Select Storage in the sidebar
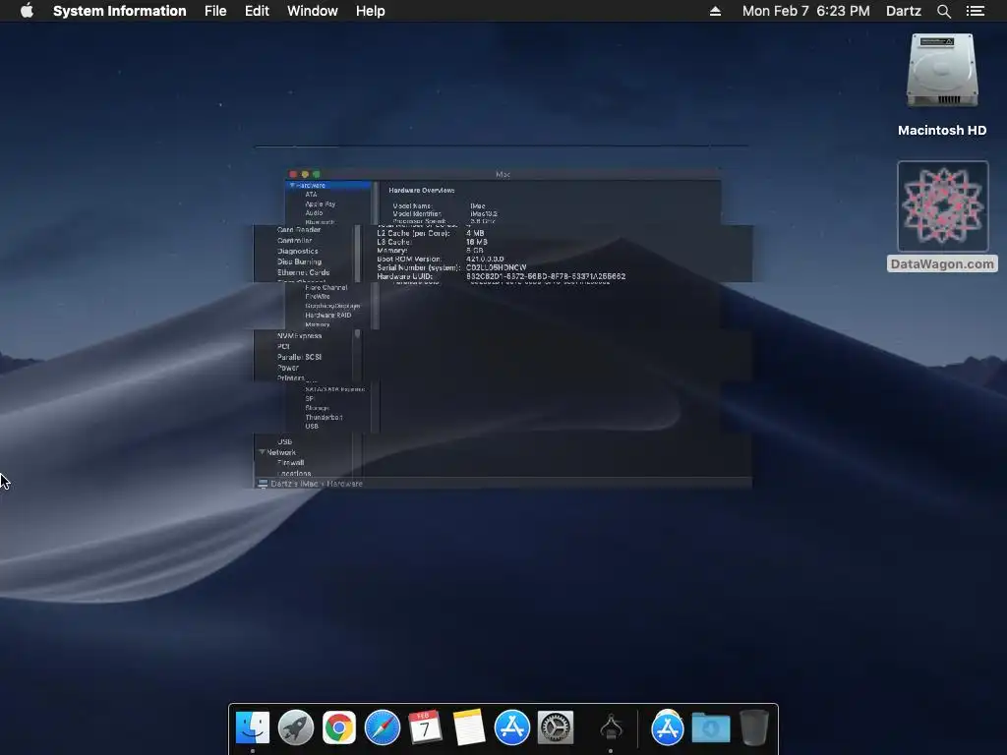 (318, 408)
